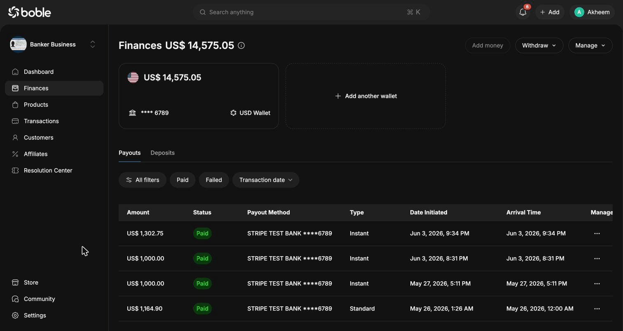Screen dimensions: 623x331
Task: Click Add another wallet card
Action: pyautogui.click(x=365, y=96)
